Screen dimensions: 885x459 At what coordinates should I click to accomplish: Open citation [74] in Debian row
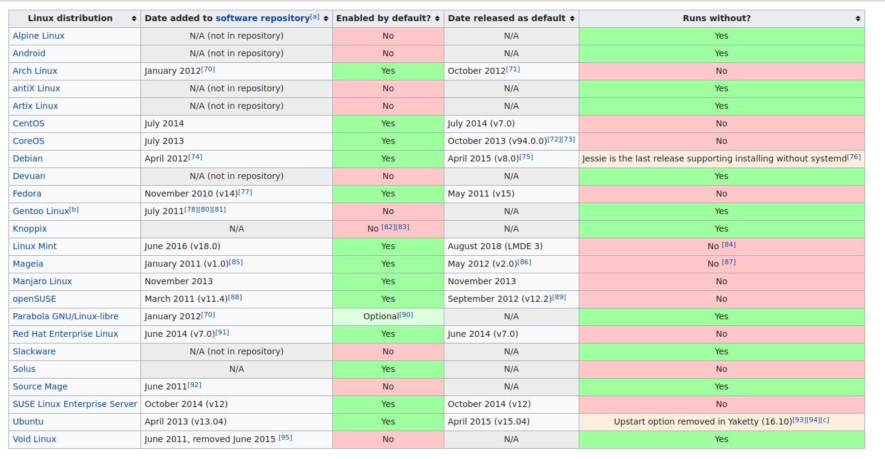tap(195, 157)
